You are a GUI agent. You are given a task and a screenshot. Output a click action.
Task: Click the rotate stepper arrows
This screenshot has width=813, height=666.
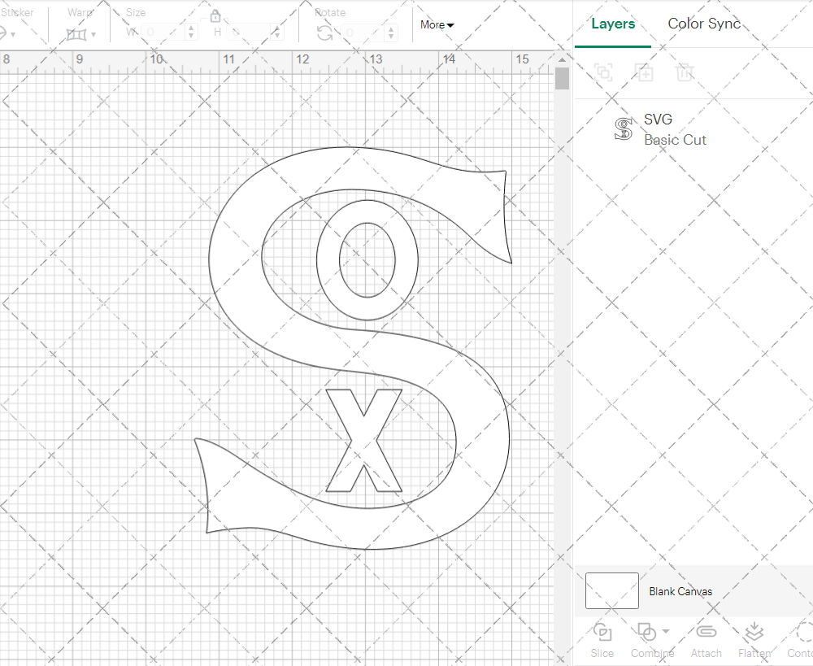click(x=392, y=33)
